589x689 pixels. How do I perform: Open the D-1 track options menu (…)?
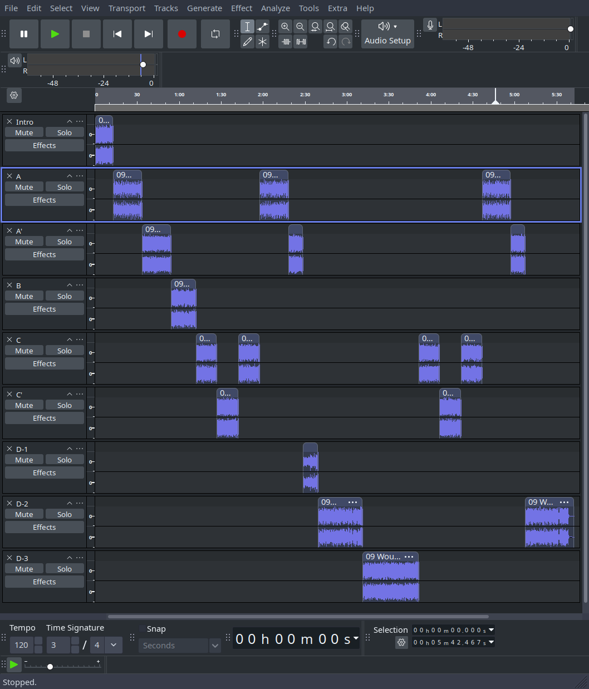point(80,449)
